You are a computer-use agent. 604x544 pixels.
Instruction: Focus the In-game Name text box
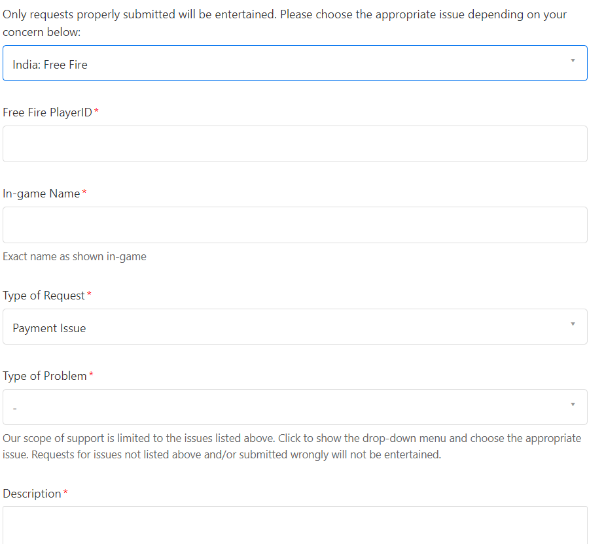(x=294, y=225)
